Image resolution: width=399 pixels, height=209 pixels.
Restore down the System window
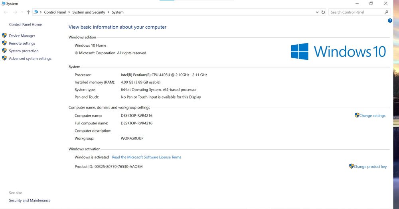click(x=371, y=4)
